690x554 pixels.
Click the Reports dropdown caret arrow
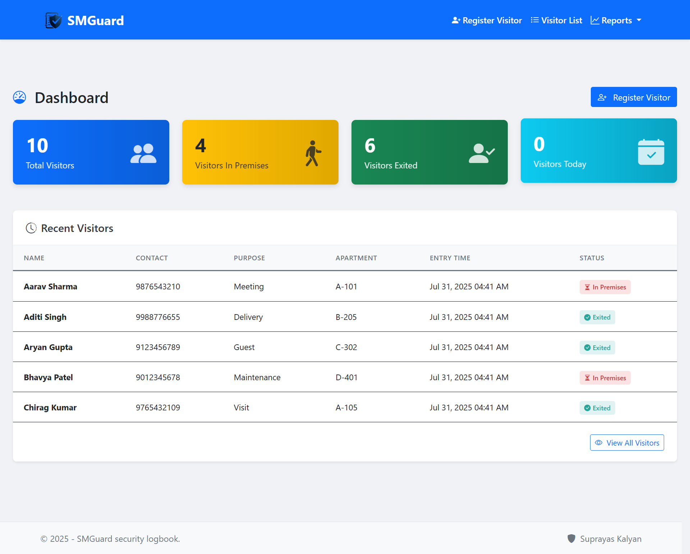(639, 20)
